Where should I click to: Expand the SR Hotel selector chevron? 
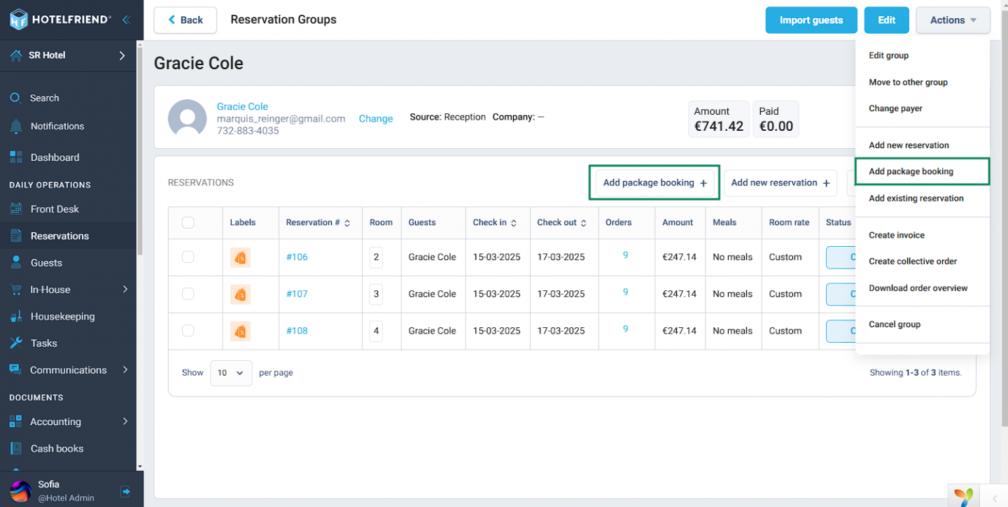coord(122,55)
